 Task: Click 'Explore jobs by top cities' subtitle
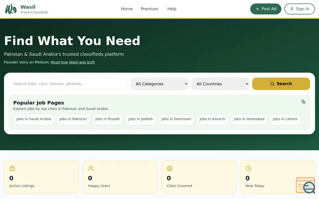[x=61, y=109]
